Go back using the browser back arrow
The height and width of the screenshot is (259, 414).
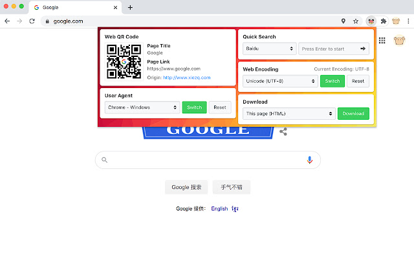[7, 21]
